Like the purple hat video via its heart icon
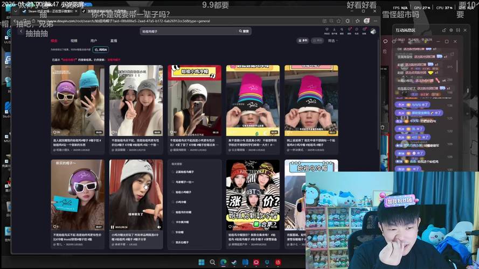This screenshot has height=269, width=479. coord(54,132)
